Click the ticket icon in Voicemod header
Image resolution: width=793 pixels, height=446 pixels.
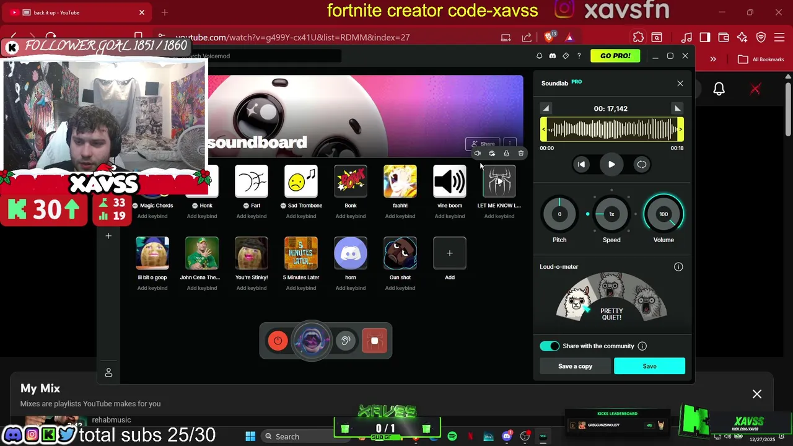[566, 56]
